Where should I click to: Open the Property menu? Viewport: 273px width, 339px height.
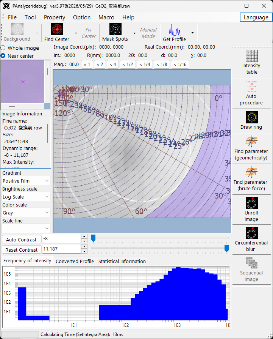55,17
